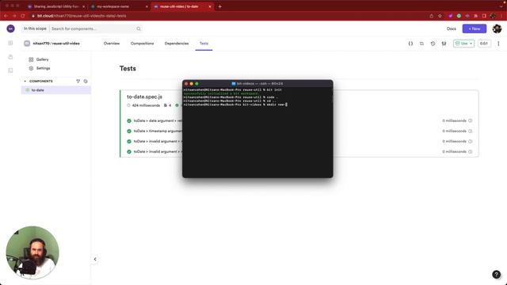Open the code view braces icon
507x285 pixels.
point(410,44)
